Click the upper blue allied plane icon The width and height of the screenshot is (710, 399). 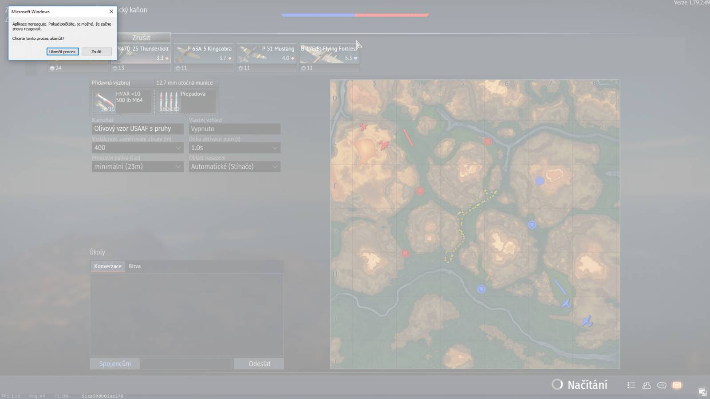[566, 304]
